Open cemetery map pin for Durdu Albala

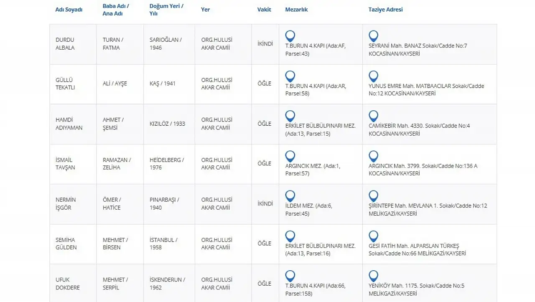pos(290,36)
